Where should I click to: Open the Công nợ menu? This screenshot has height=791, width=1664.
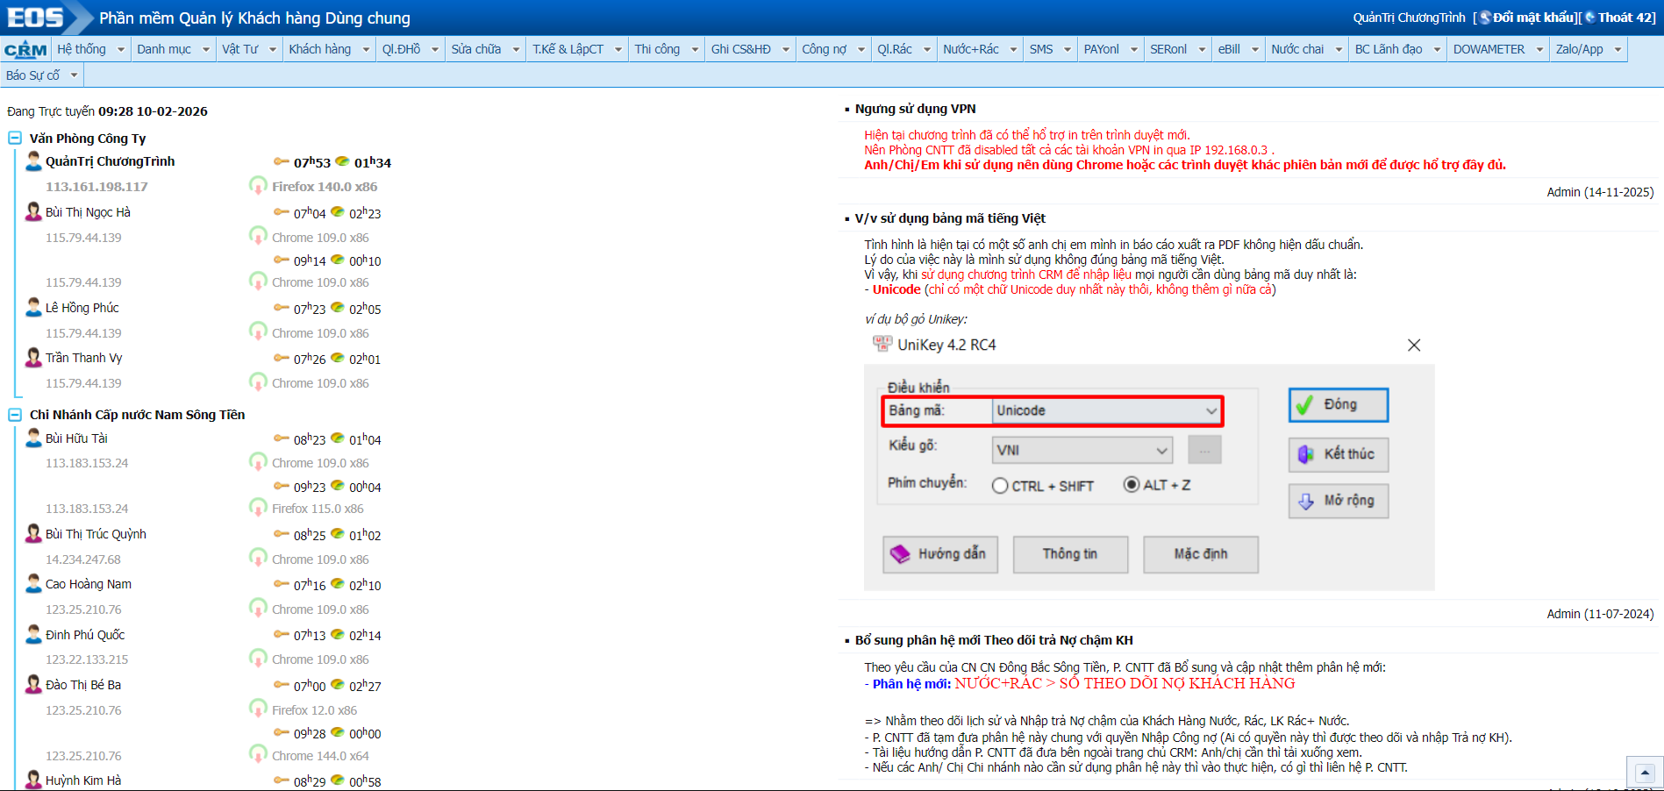[x=832, y=49]
